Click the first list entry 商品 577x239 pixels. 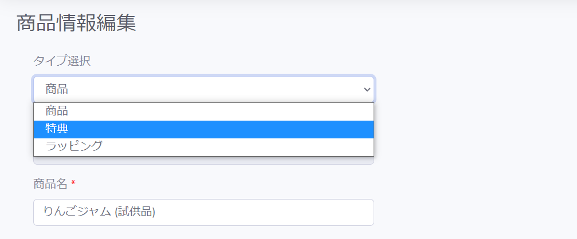203,111
